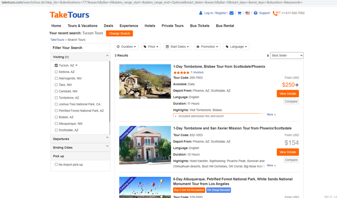Image resolution: width=337 pixels, height=198 pixels.
Task: Open the 1-Day Tombstone, Bisbee Tour title
Action: coord(219,67)
